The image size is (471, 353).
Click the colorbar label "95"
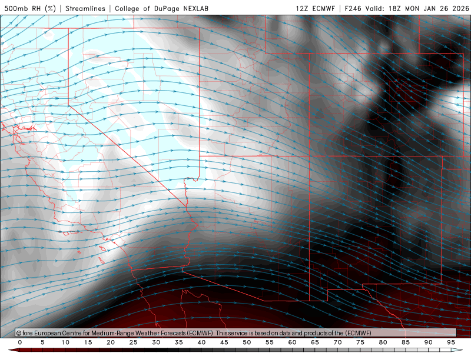point(451,342)
